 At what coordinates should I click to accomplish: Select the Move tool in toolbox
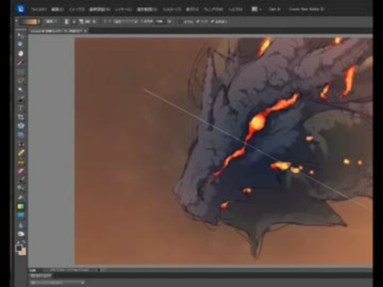pos(21,36)
